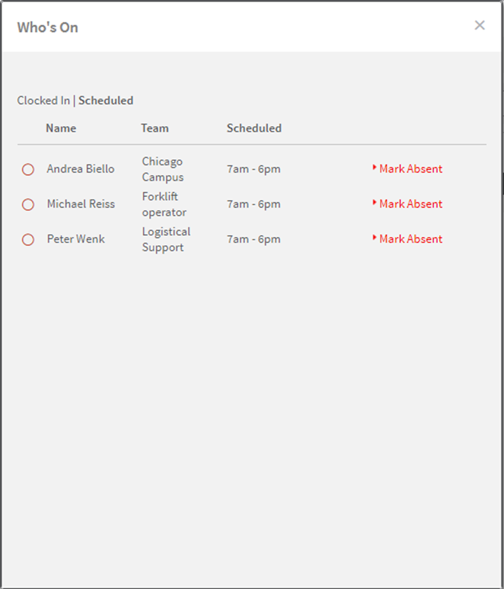The width and height of the screenshot is (504, 589).
Task: Click the Chicago Campus team entry
Action: (x=163, y=169)
